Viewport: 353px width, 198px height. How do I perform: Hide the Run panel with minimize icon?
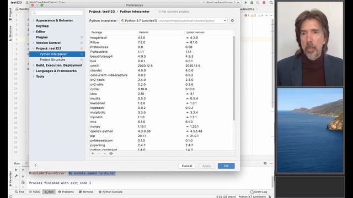coord(271,163)
